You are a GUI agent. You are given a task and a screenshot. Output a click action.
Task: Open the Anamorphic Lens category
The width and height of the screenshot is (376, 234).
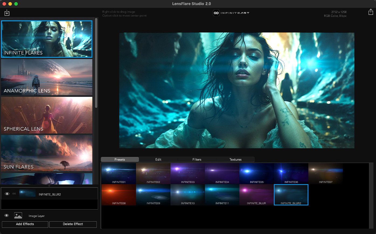pyautogui.click(x=47, y=77)
